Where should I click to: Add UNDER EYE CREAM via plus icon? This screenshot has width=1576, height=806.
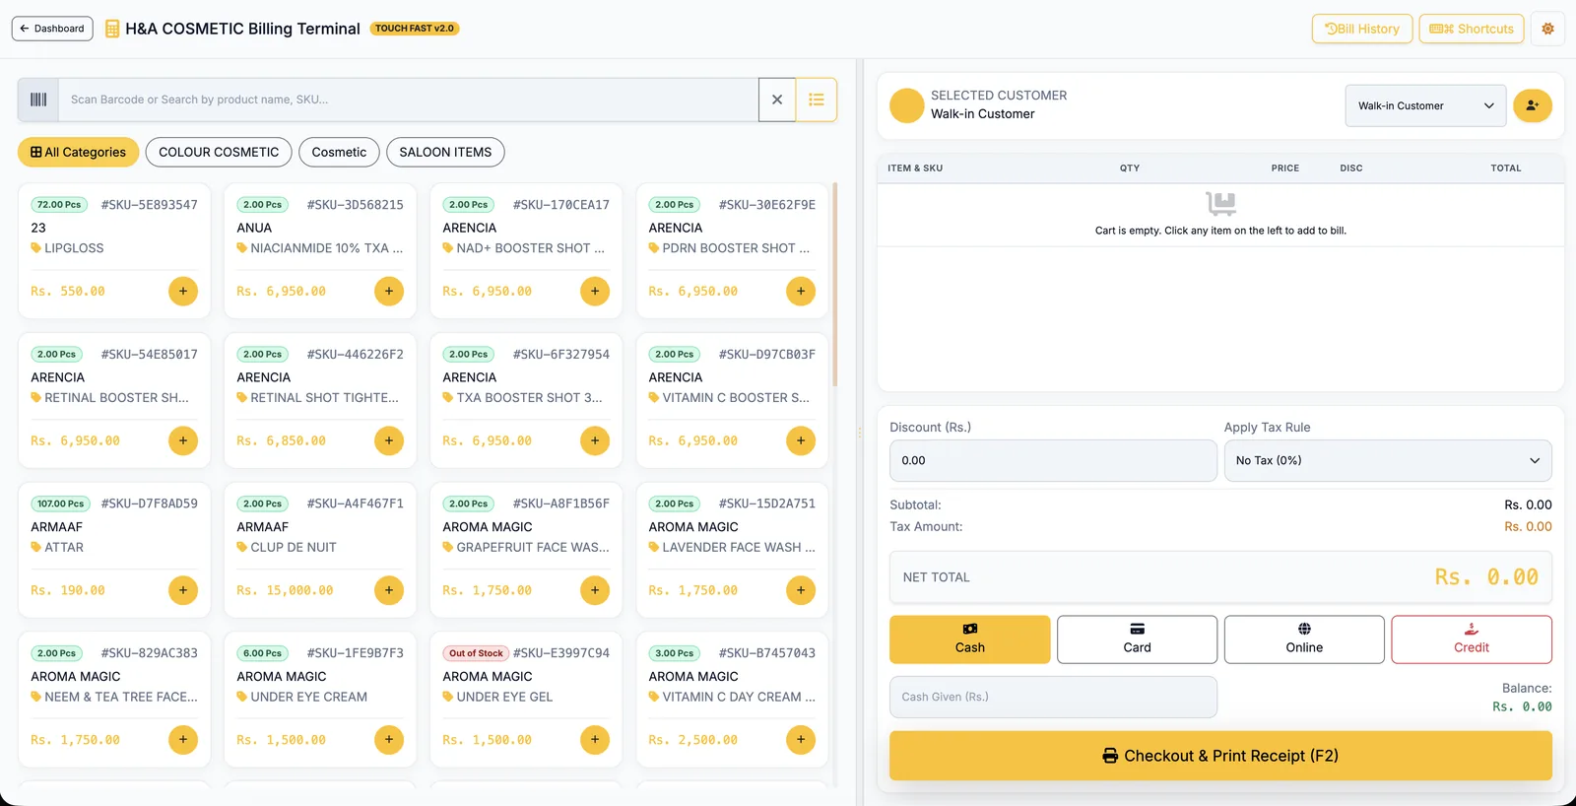pyautogui.click(x=389, y=740)
